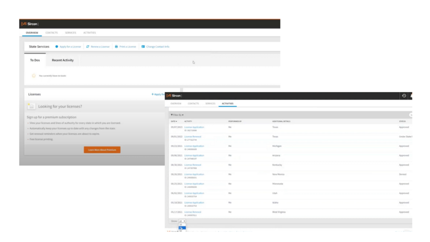Open the Filter By dropdown in Activities

[177, 115]
